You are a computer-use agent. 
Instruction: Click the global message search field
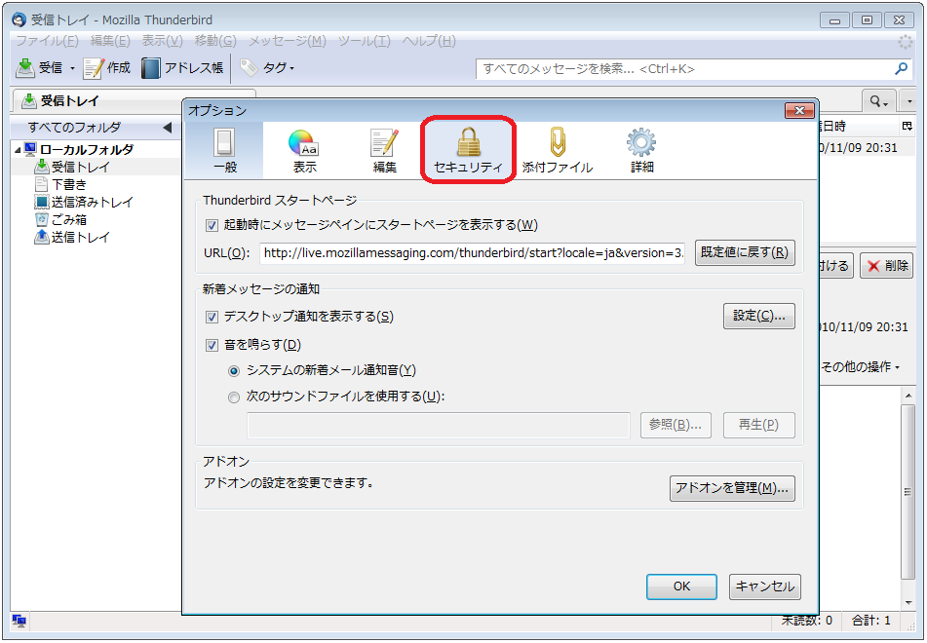tap(686, 68)
